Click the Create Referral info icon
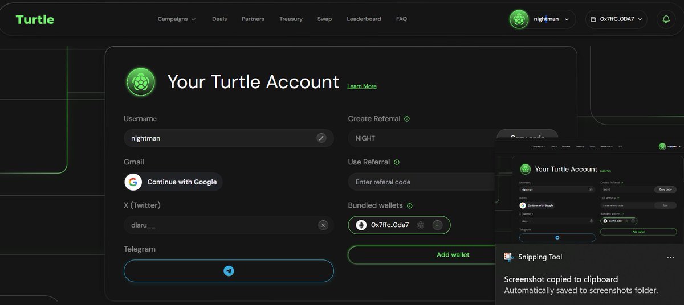 pos(407,119)
